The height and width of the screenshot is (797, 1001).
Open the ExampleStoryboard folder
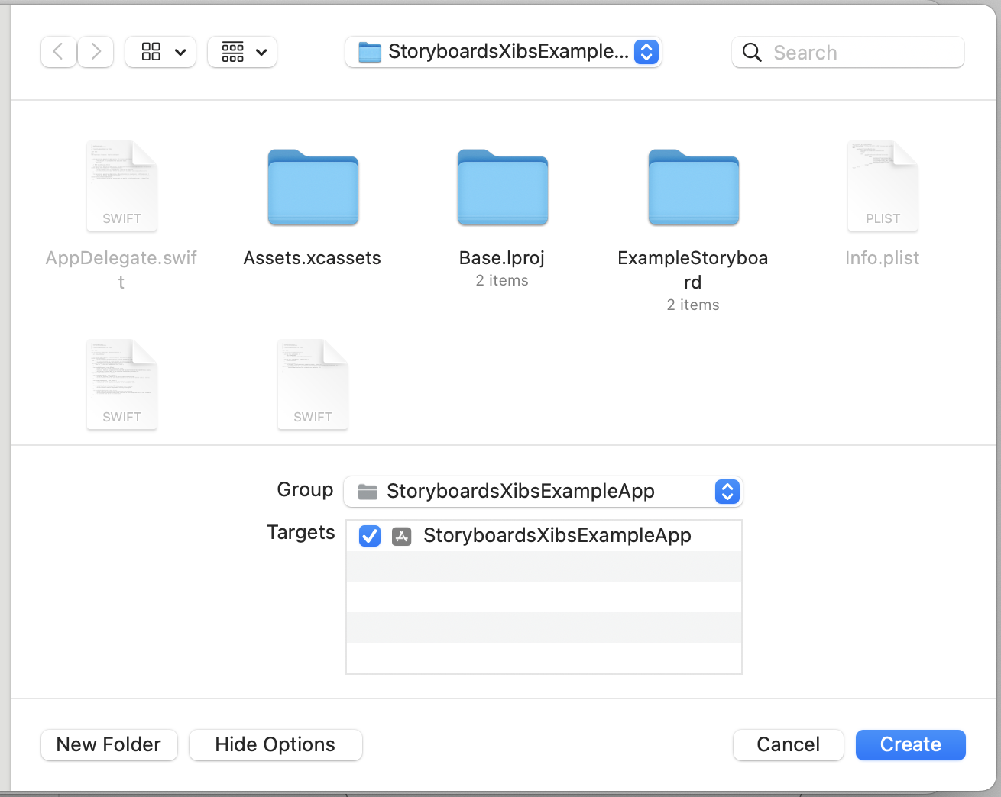[x=693, y=188]
